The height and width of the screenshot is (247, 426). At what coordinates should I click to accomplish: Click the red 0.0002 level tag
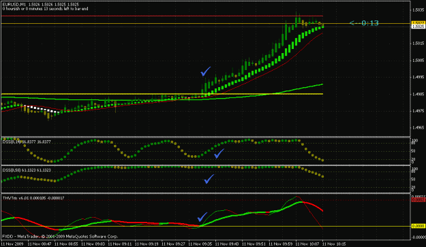[419, 200]
